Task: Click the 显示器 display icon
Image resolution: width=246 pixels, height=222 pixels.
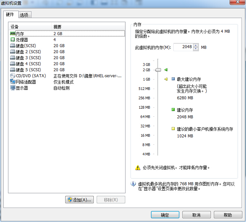Action: [13, 88]
